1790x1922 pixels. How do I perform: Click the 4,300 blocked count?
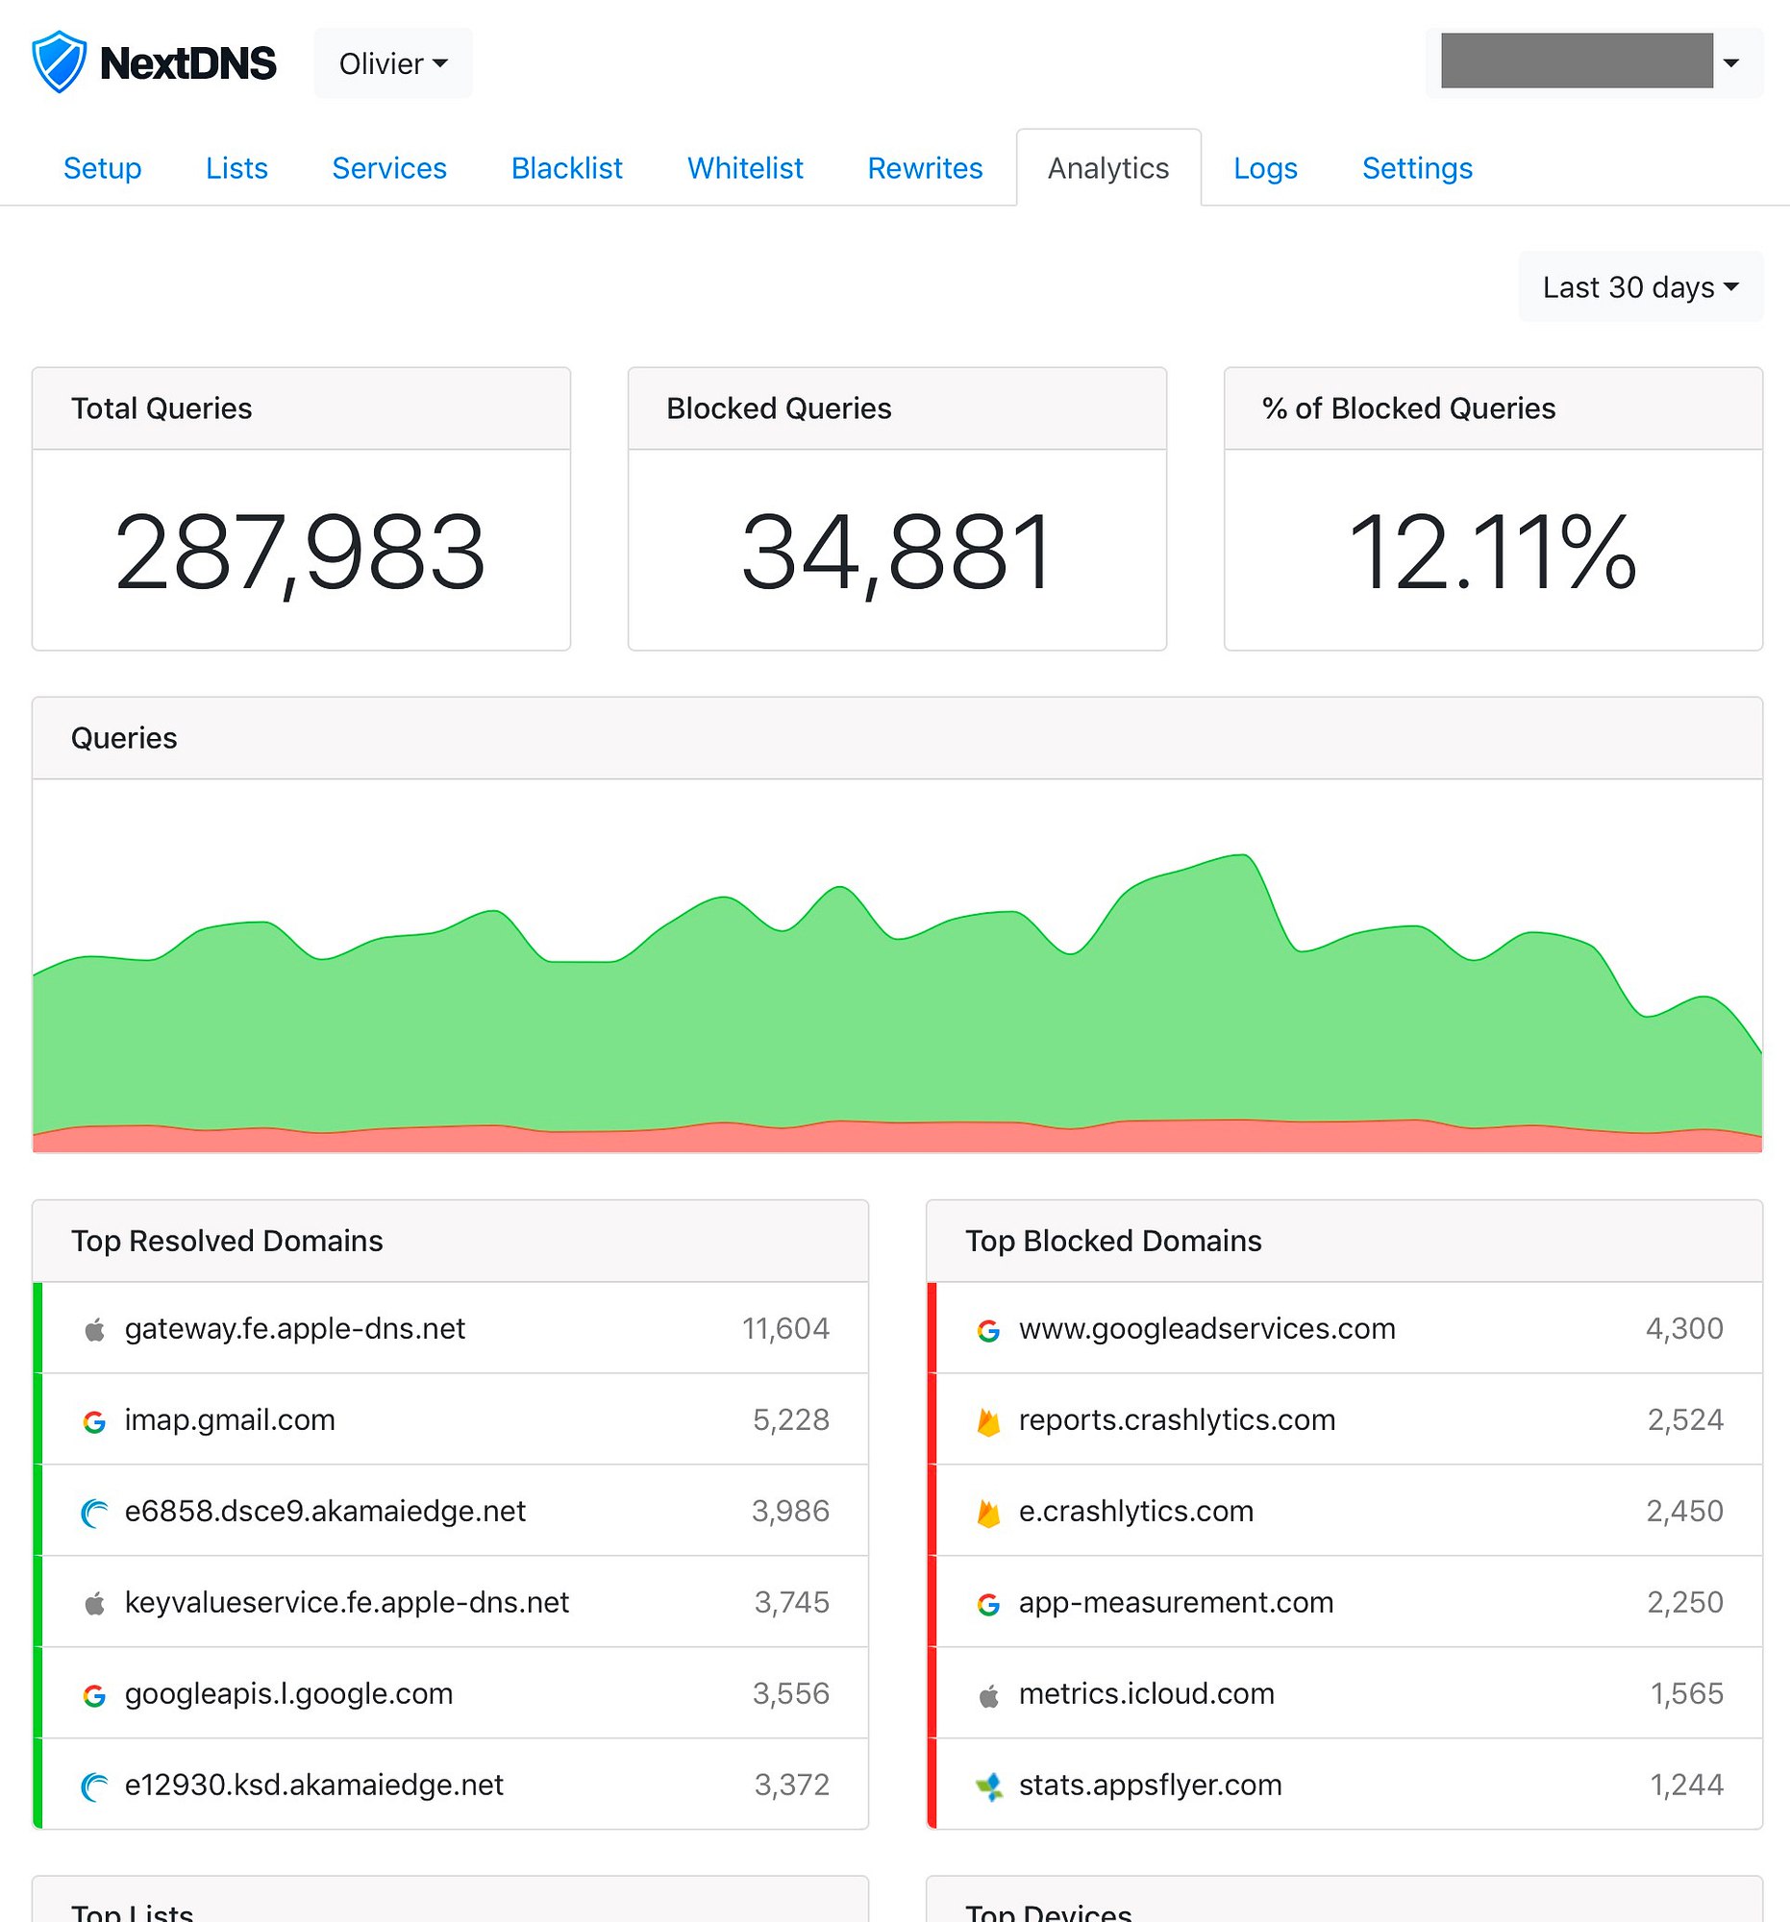pos(1684,1328)
